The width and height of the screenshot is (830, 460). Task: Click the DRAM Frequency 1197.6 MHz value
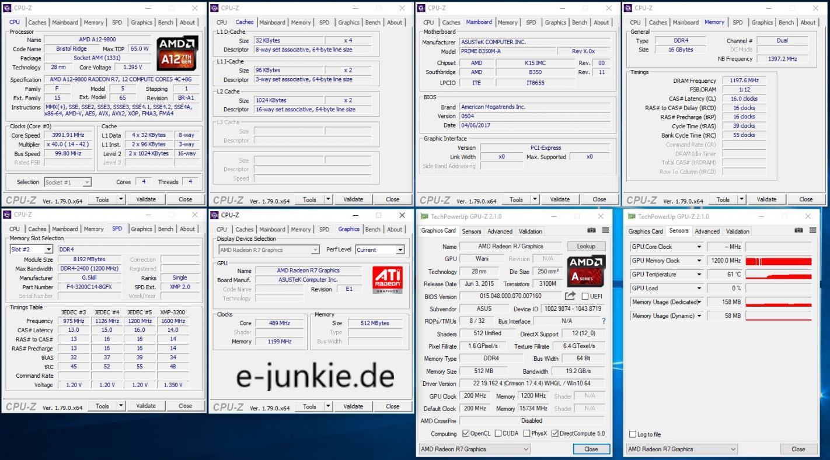pyautogui.click(x=743, y=80)
